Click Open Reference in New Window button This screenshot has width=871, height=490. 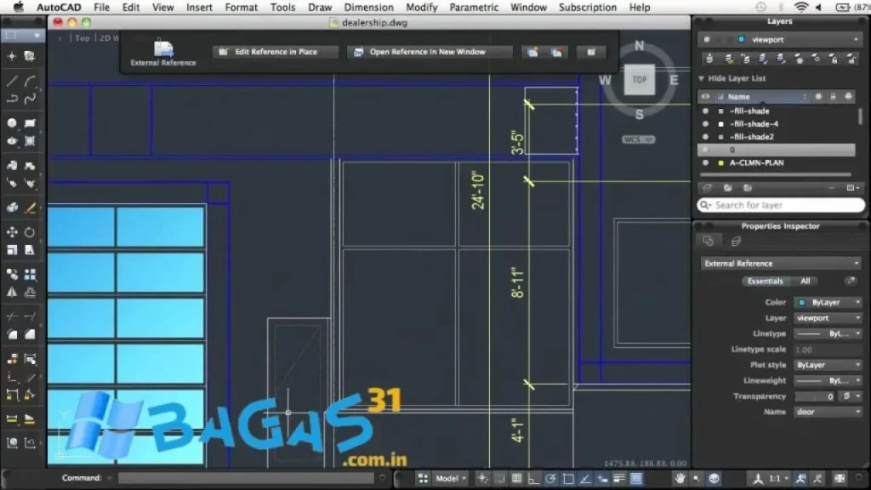(429, 52)
